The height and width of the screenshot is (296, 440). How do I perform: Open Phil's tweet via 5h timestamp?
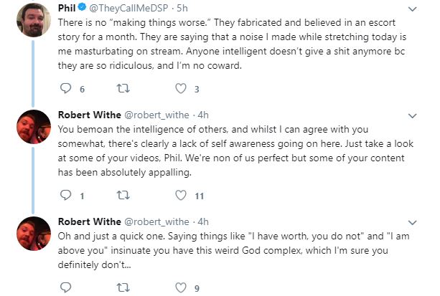tap(182, 9)
